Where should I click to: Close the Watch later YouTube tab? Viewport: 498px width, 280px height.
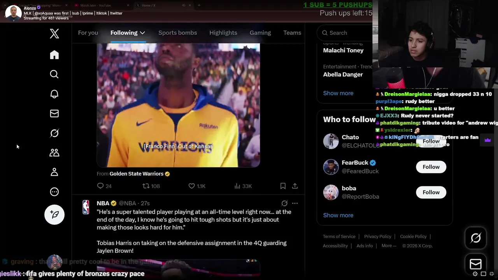128,5
